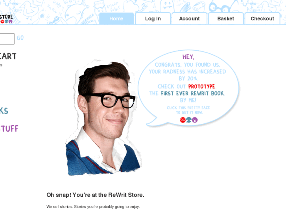Proceed to the Checkout tab

(262, 18)
